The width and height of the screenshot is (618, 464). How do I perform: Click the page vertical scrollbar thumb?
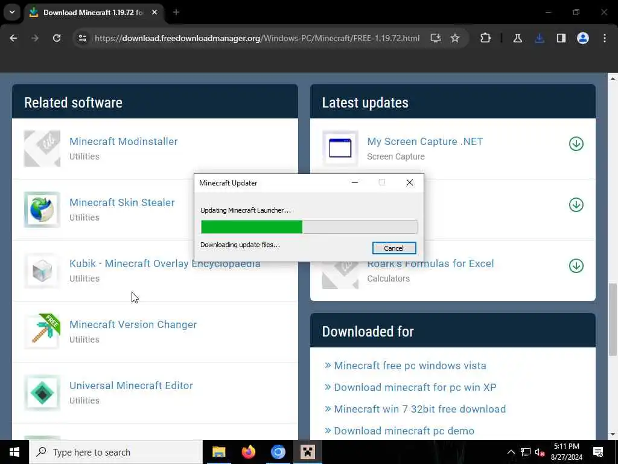point(613,319)
